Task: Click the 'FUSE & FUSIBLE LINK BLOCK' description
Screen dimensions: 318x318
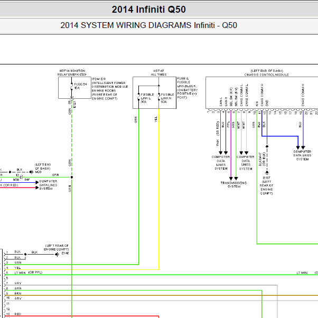Action: pos(188,88)
